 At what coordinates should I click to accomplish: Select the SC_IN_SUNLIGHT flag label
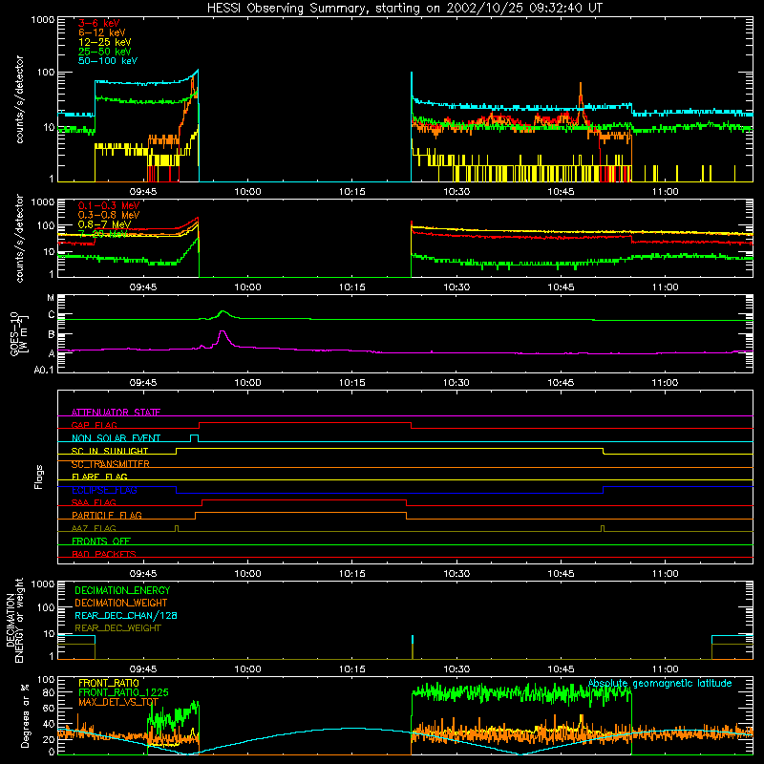110,451
